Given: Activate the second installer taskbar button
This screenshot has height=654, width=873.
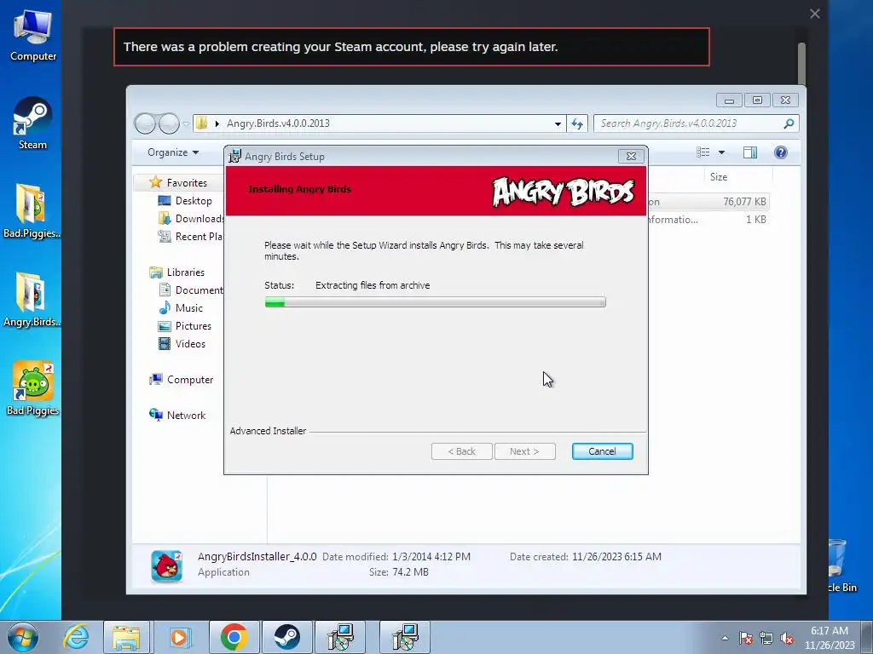Looking at the screenshot, I should 405,637.
